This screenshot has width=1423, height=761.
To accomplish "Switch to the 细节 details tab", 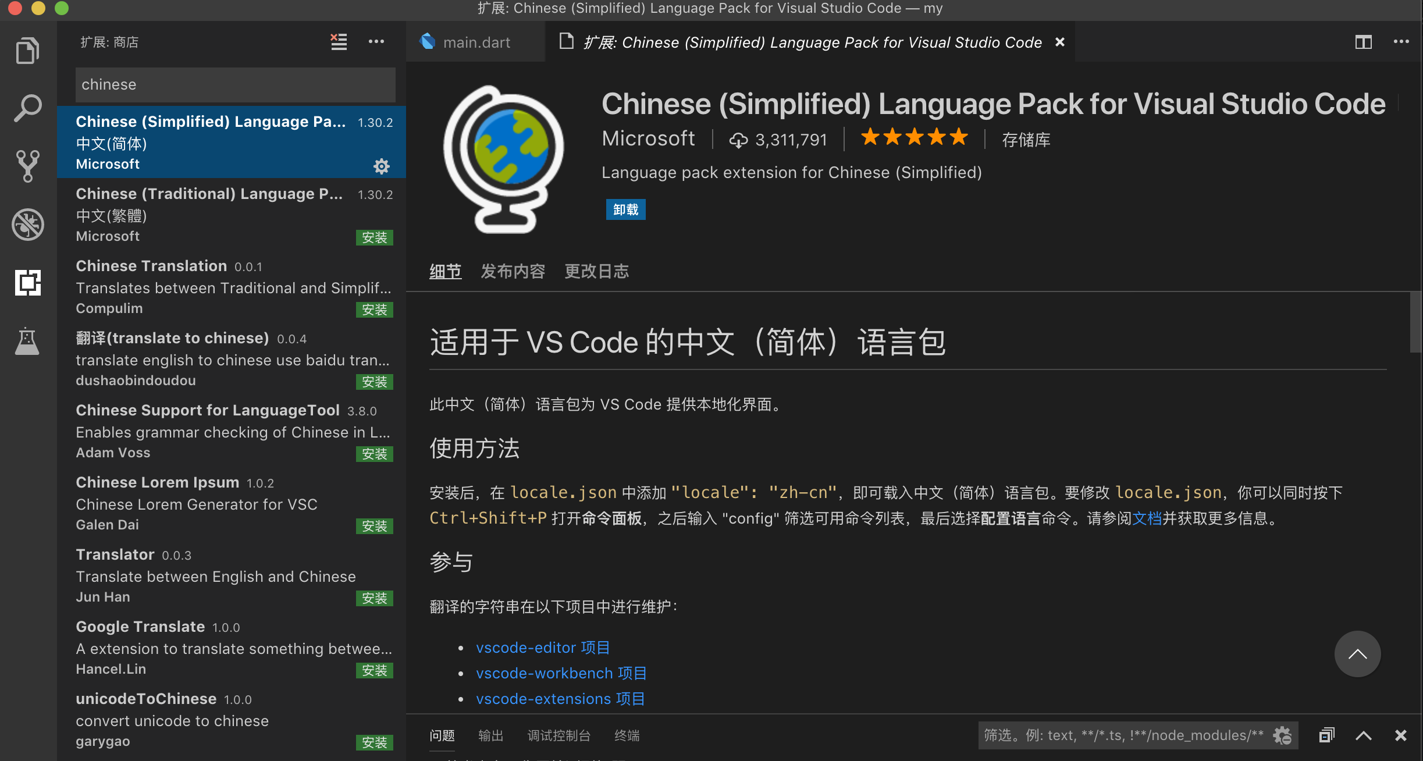I will pyautogui.click(x=445, y=271).
